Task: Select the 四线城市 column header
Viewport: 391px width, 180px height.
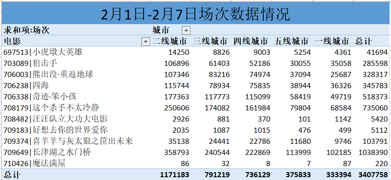Action: (x=250, y=41)
